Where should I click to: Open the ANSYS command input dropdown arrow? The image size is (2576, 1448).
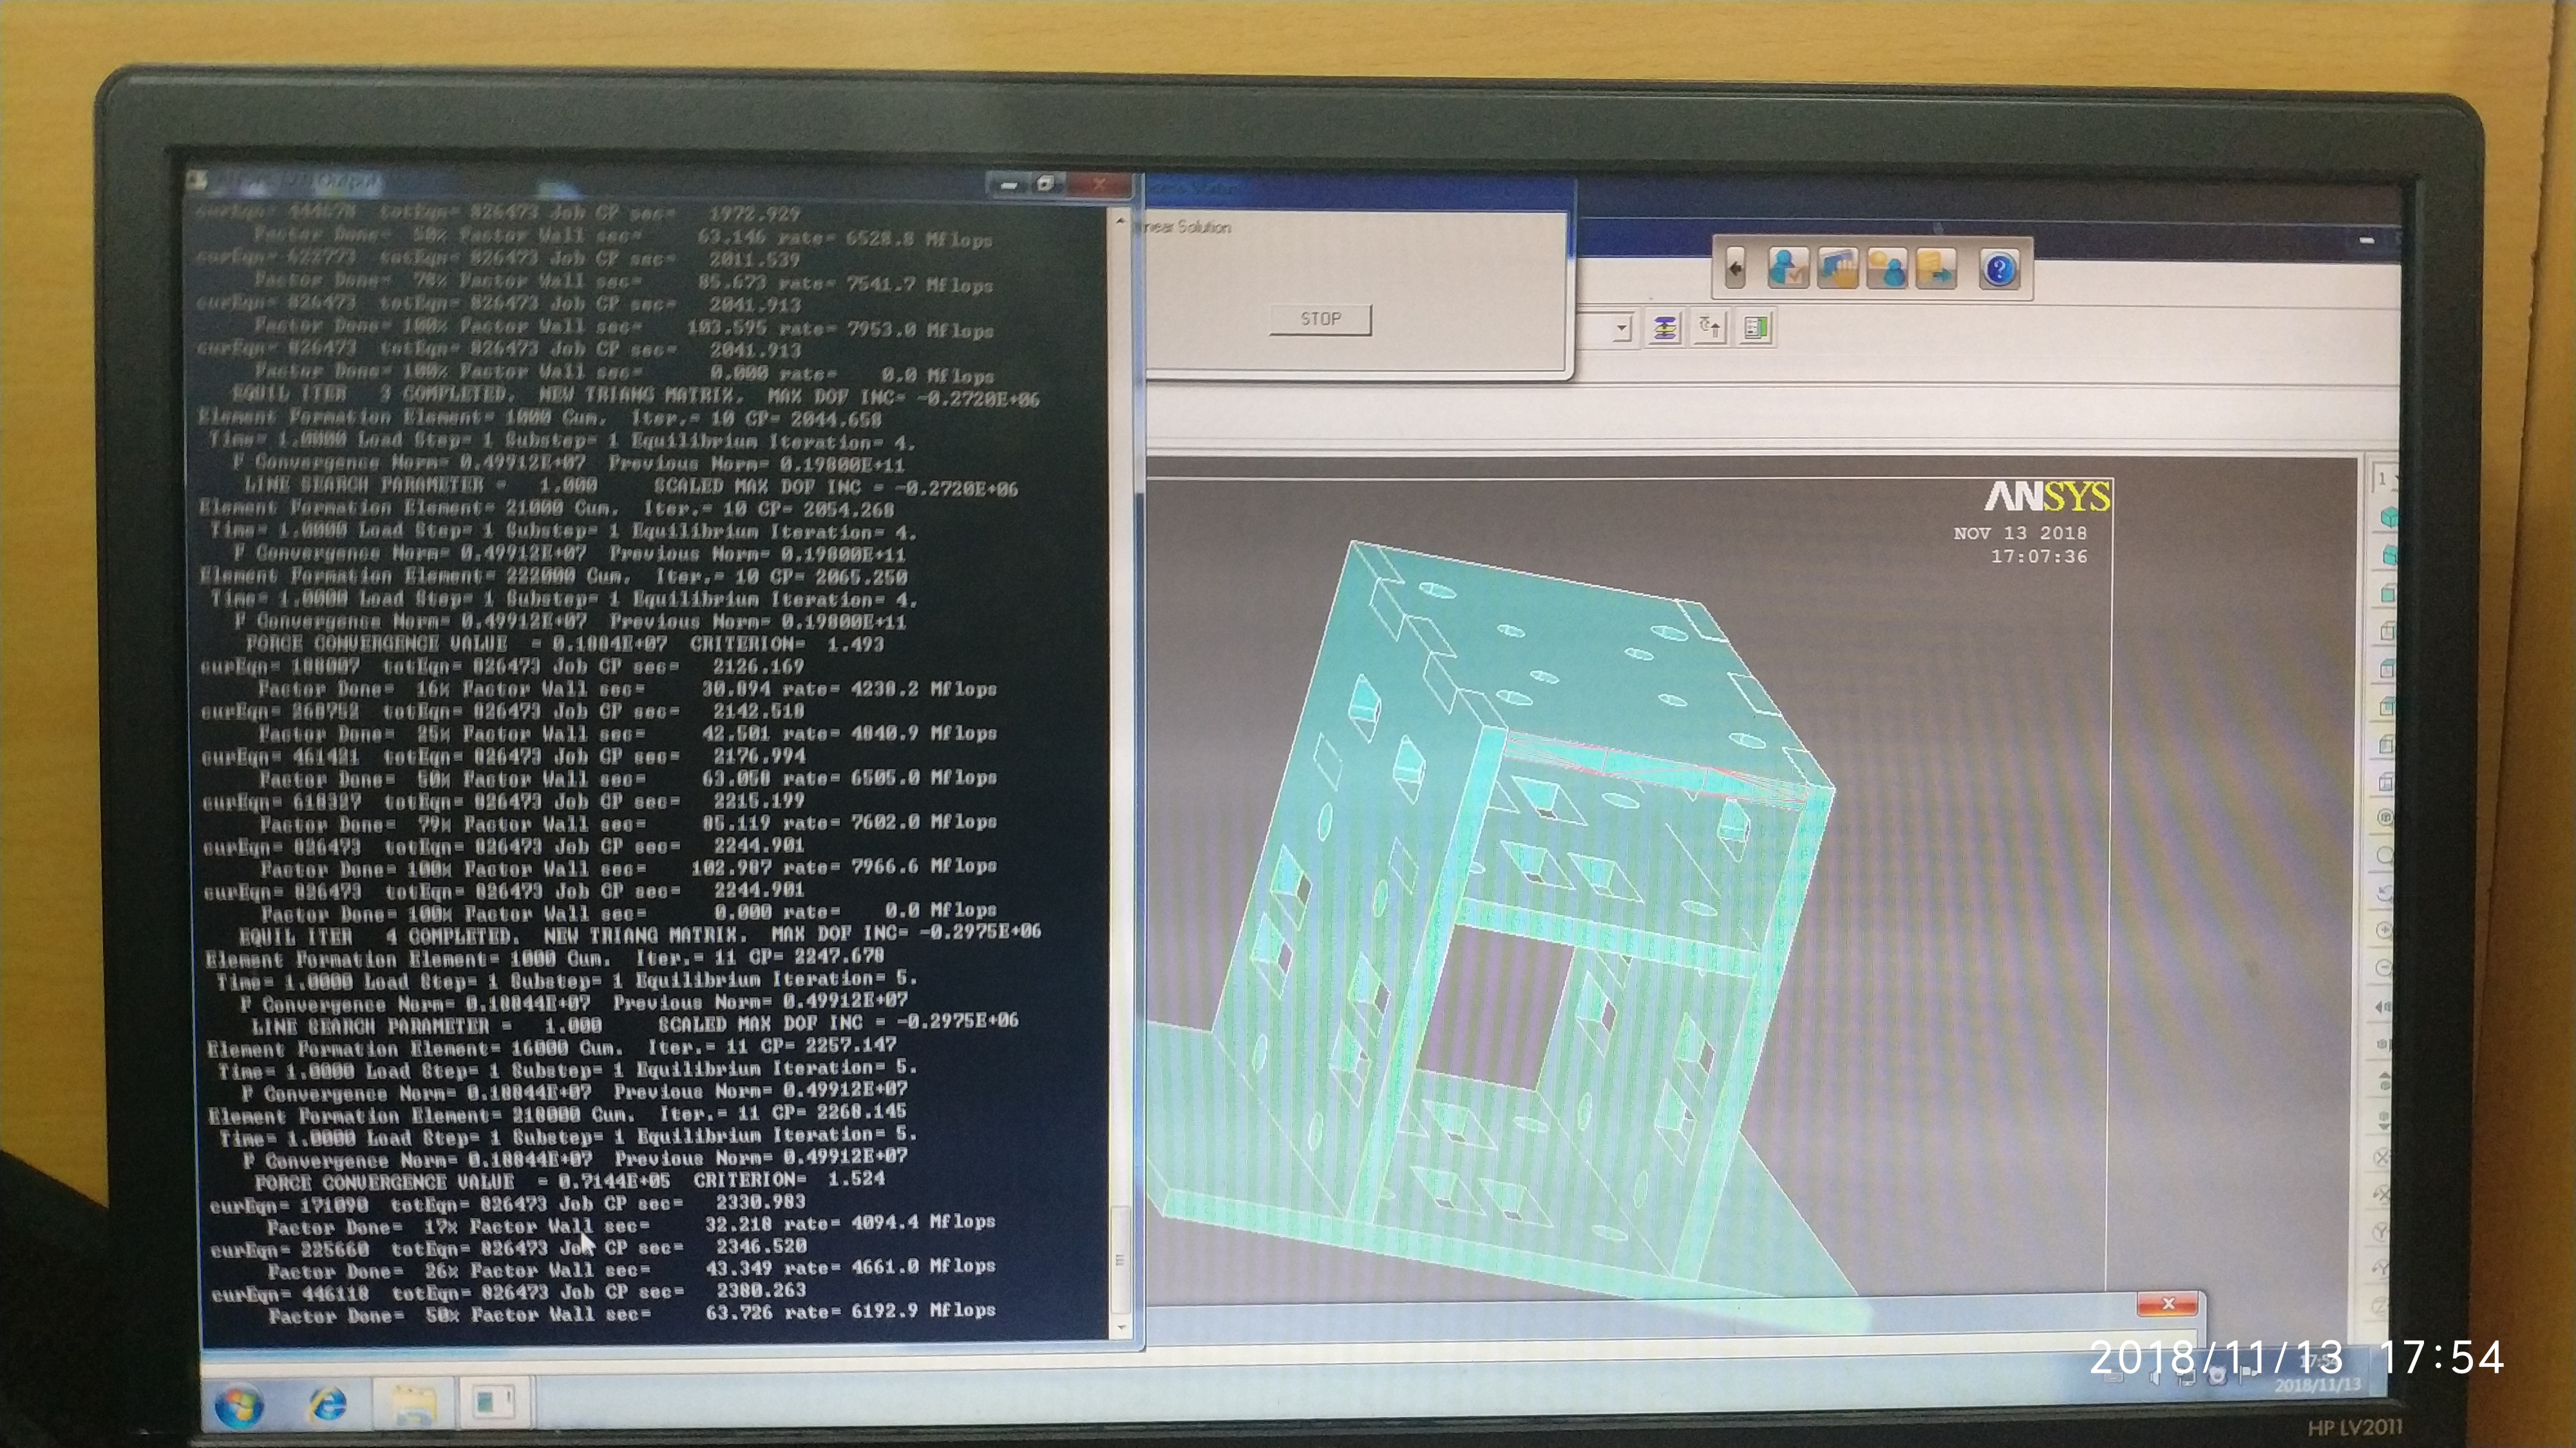click(1622, 328)
